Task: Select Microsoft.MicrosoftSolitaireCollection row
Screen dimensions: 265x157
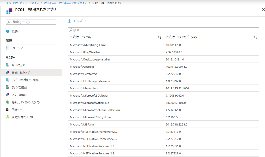Action: pos(164,110)
